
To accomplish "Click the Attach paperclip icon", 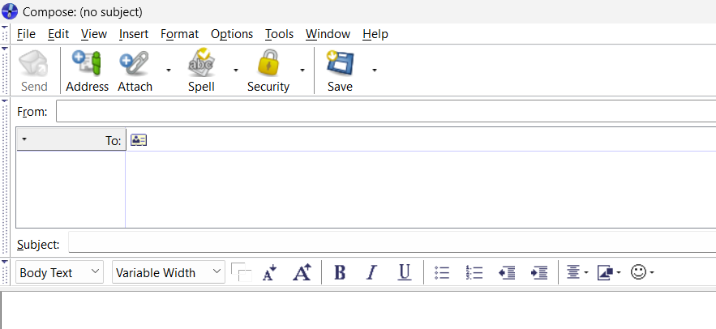I will click(x=135, y=70).
